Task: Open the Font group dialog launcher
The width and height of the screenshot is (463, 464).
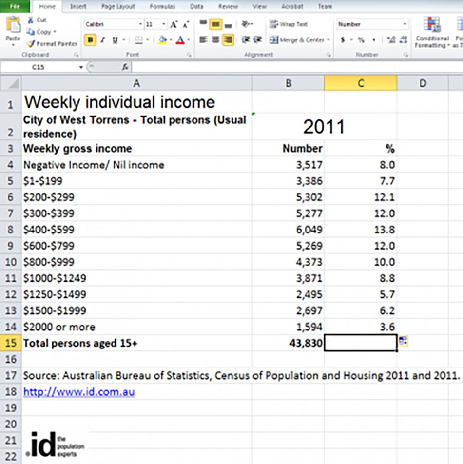Action: (189, 55)
